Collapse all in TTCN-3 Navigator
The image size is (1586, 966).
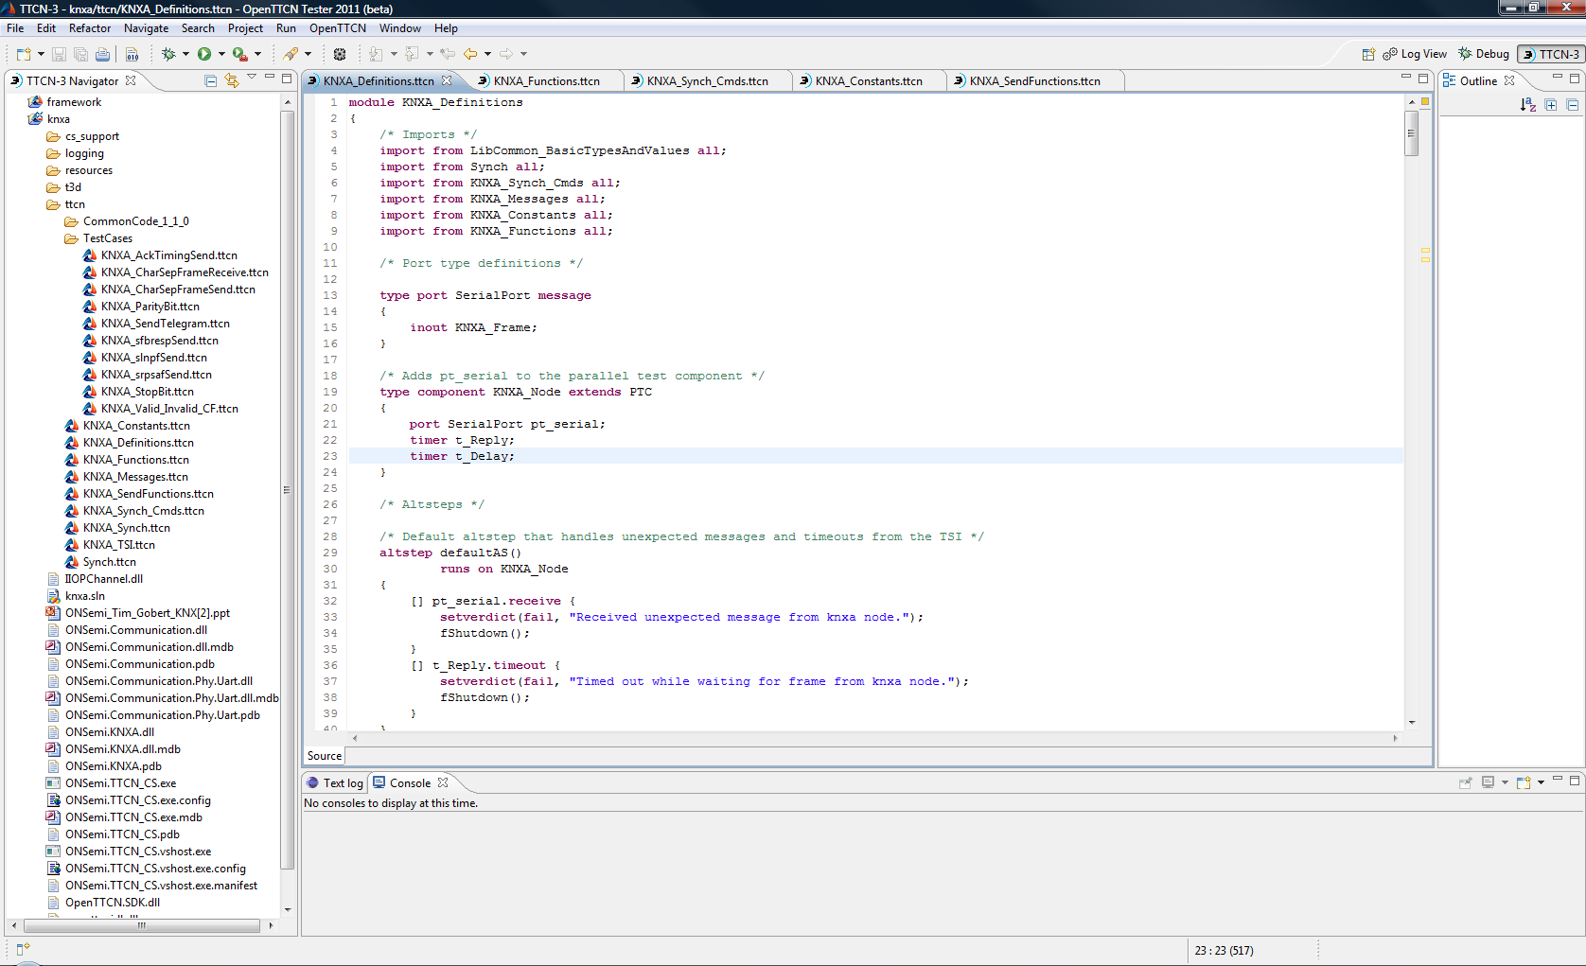click(x=210, y=81)
